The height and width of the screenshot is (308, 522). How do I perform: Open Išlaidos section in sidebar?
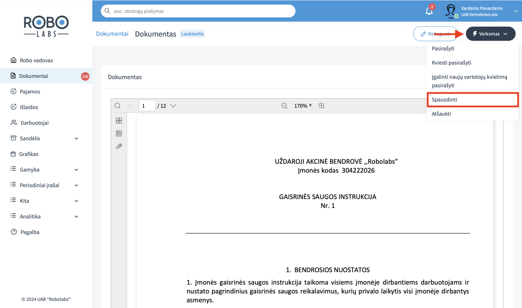tap(46, 107)
